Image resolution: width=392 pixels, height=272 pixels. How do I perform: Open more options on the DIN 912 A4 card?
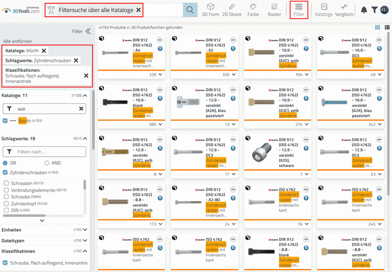tap(160, 40)
